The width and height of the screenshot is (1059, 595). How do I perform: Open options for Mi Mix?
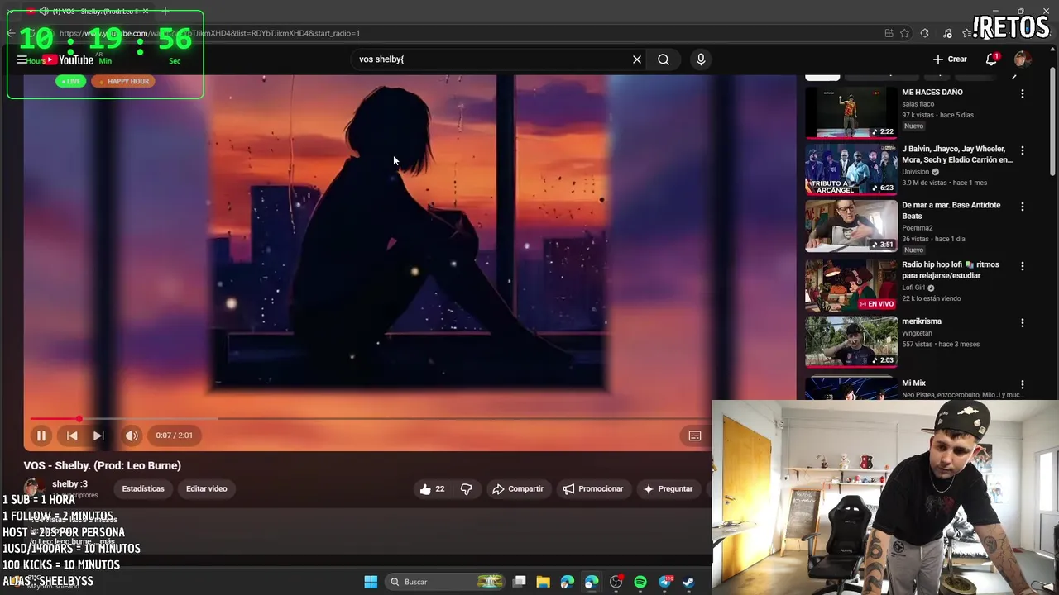click(1023, 385)
